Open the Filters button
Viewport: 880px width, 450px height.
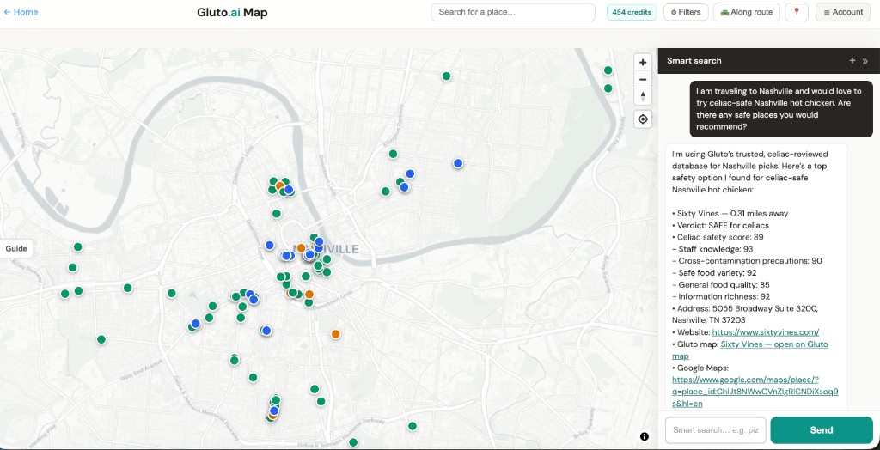686,12
